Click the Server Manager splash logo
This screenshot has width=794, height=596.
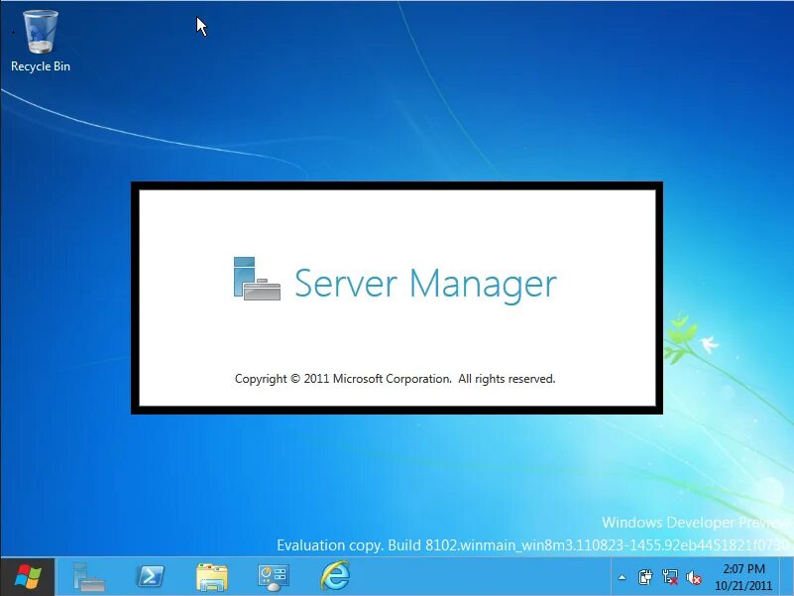click(258, 279)
